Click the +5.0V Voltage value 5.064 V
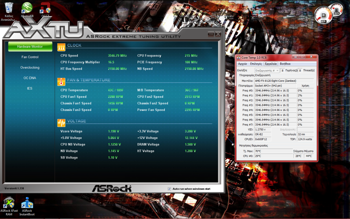This screenshot has height=219, width=350. click(x=114, y=138)
